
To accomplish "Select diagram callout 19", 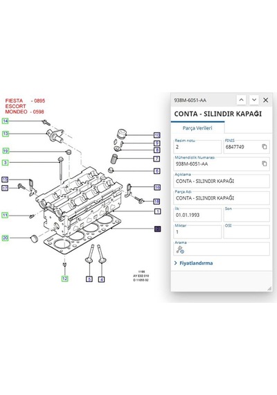I will coord(6,151).
